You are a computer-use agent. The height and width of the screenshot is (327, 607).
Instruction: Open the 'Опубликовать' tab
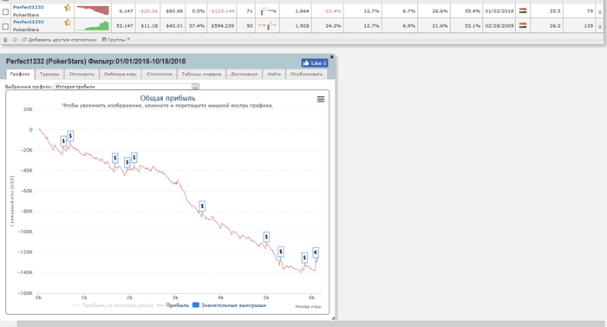(x=306, y=74)
